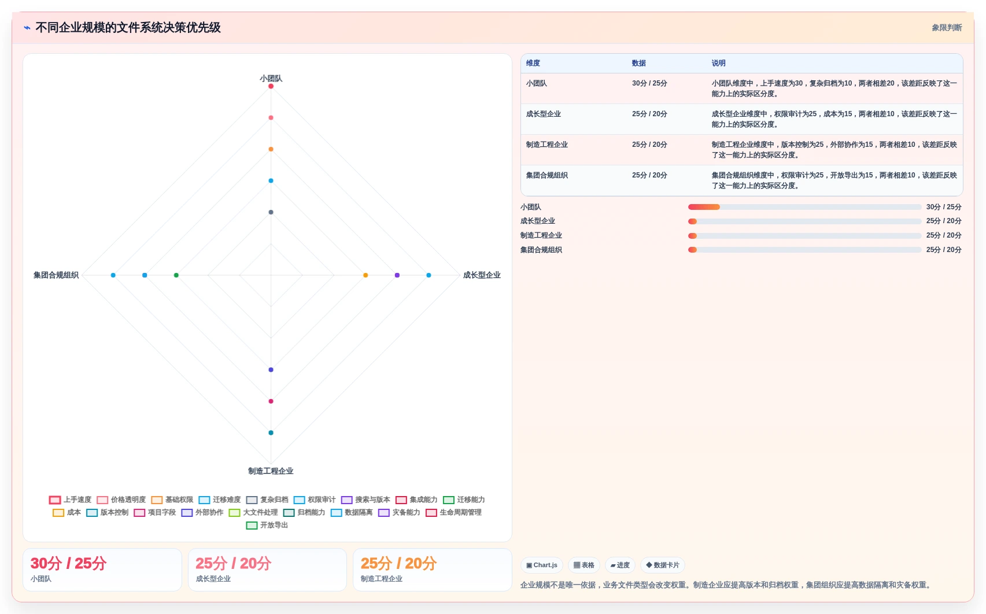This screenshot has width=986, height=614.
Task: Select the Chart.js tag chip
Action: 542,565
